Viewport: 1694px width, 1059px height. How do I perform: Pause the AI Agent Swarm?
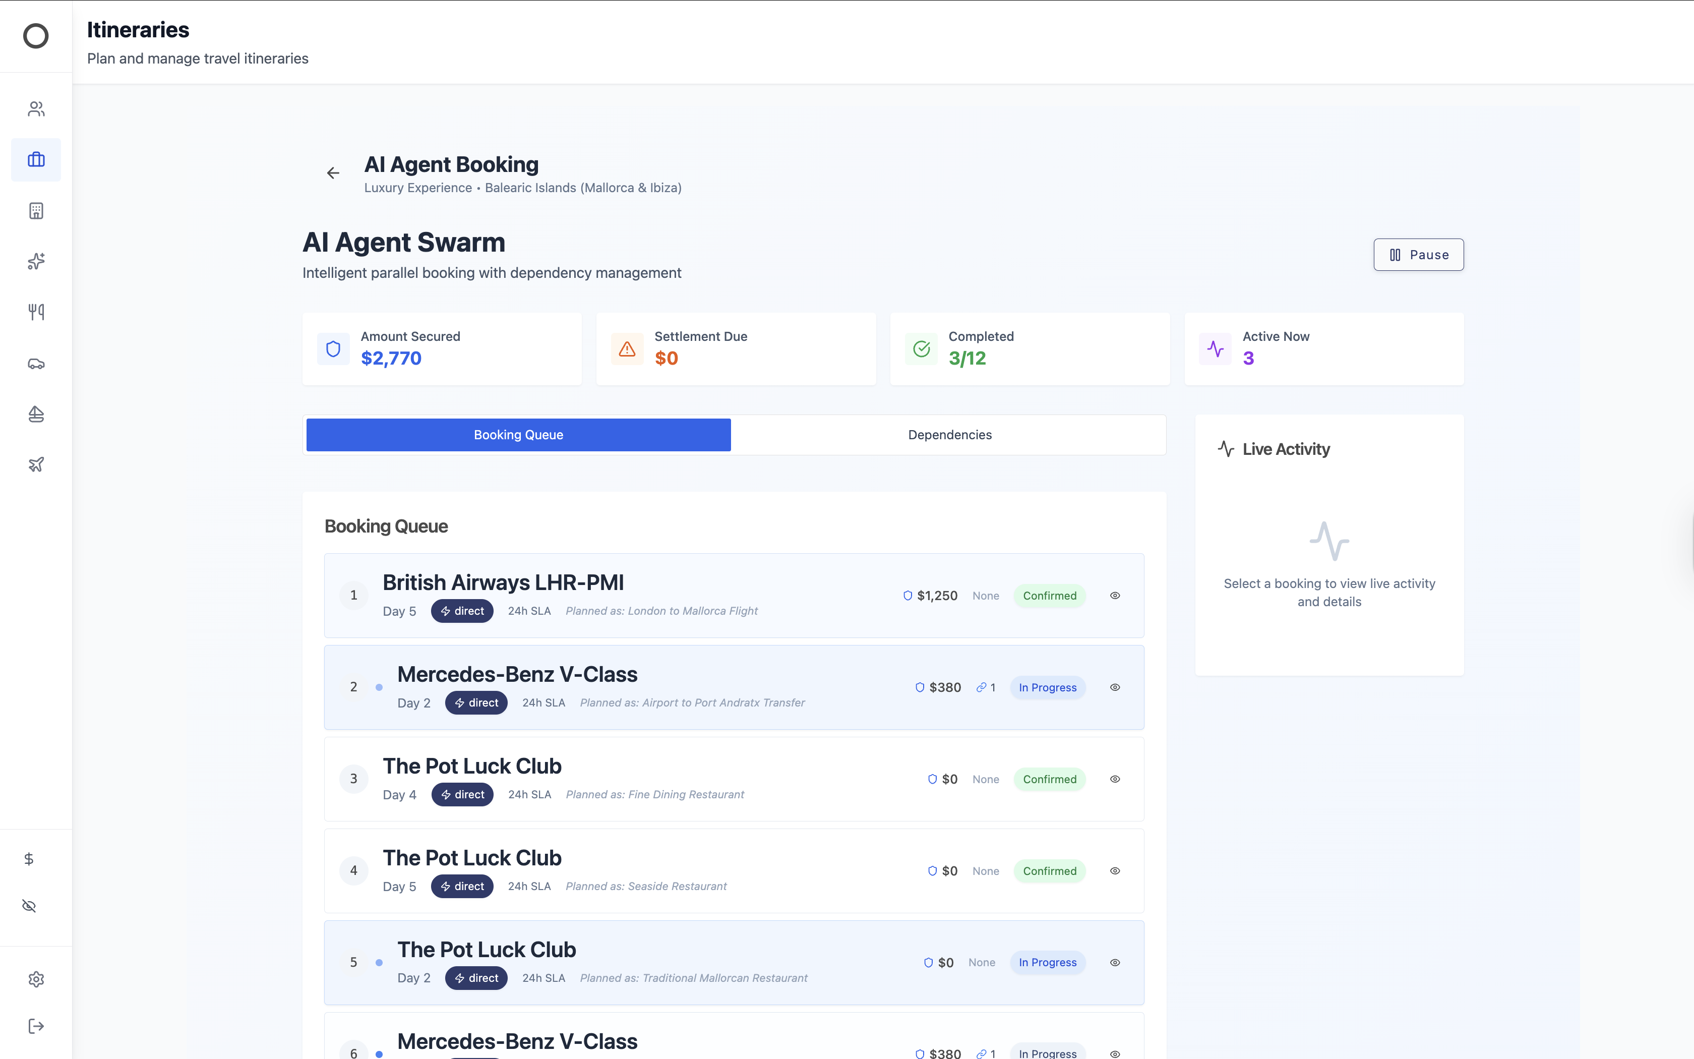pos(1418,255)
